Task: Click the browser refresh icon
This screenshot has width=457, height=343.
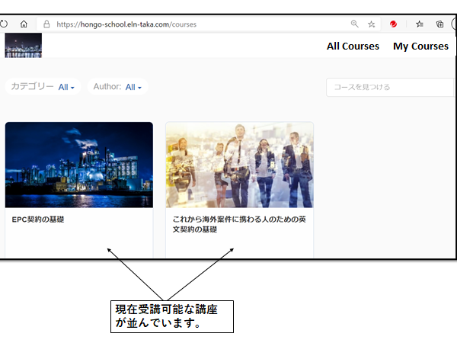Action: (x=4, y=24)
